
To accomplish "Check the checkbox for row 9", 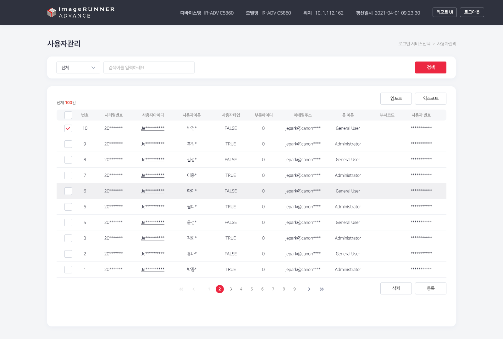I will (68, 144).
